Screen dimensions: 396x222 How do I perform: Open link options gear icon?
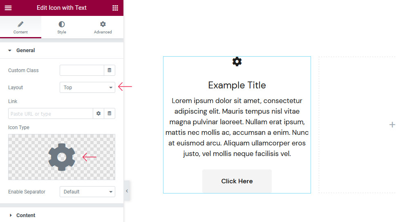[98, 114]
